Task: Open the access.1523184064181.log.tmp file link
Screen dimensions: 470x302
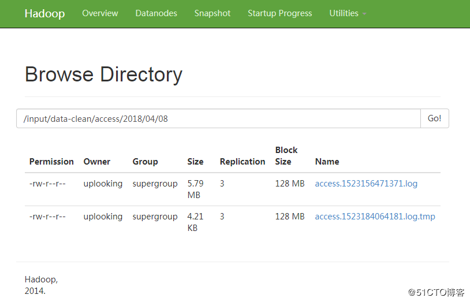Action: tap(375, 217)
